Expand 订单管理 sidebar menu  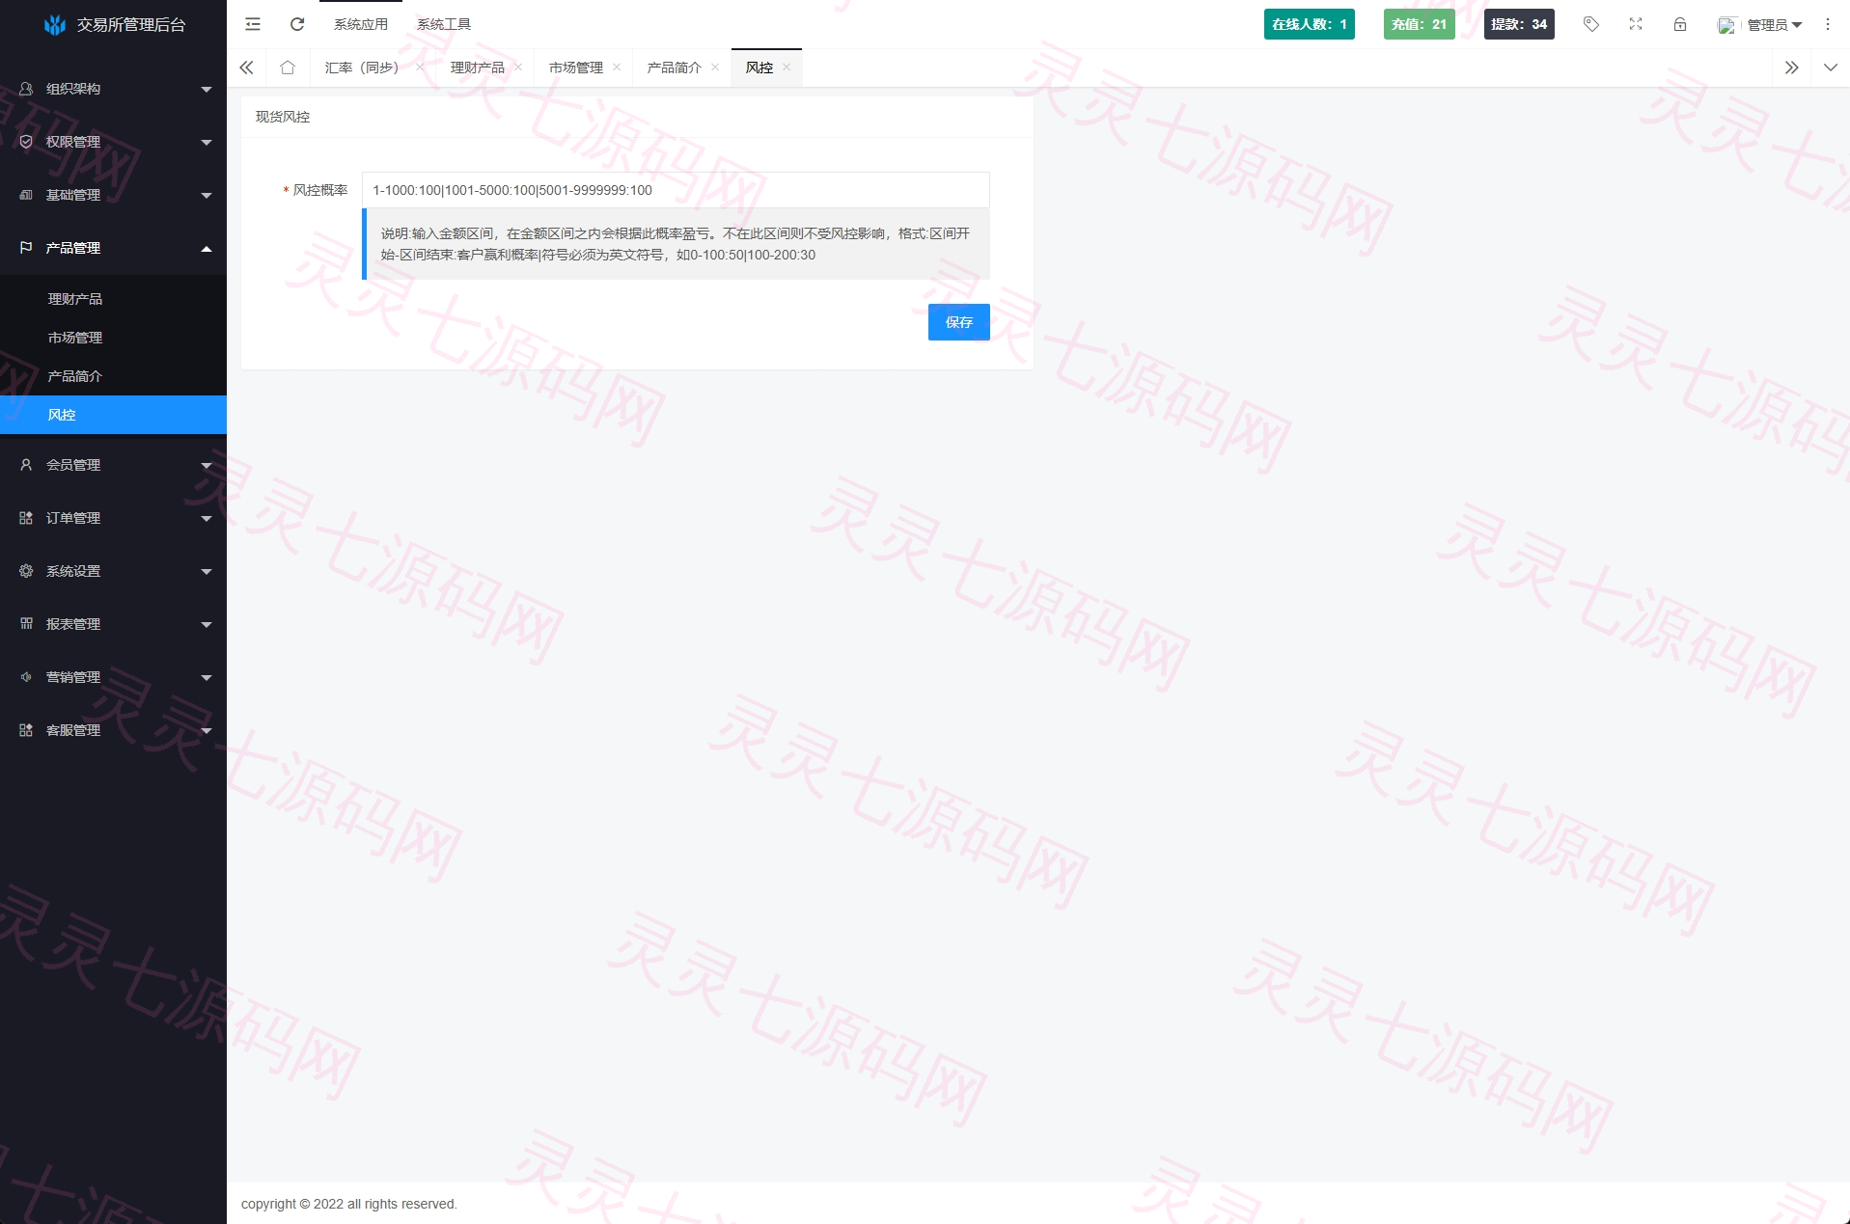[x=114, y=518]
